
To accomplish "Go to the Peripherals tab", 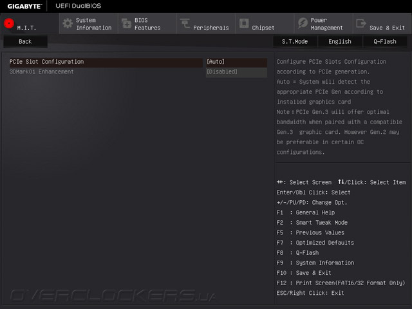I will pyautogui.click(x=206, y=24).
